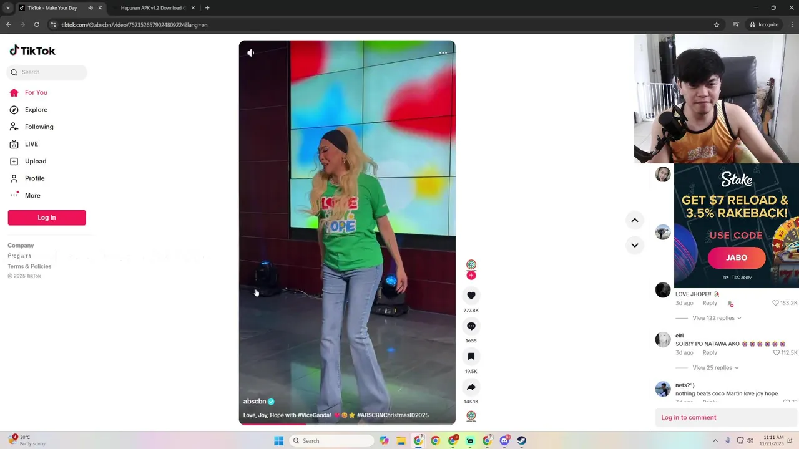This screenshot has height=449, width=799.
Task: Mute the video with the speaker icon
Action: (250, 53)
